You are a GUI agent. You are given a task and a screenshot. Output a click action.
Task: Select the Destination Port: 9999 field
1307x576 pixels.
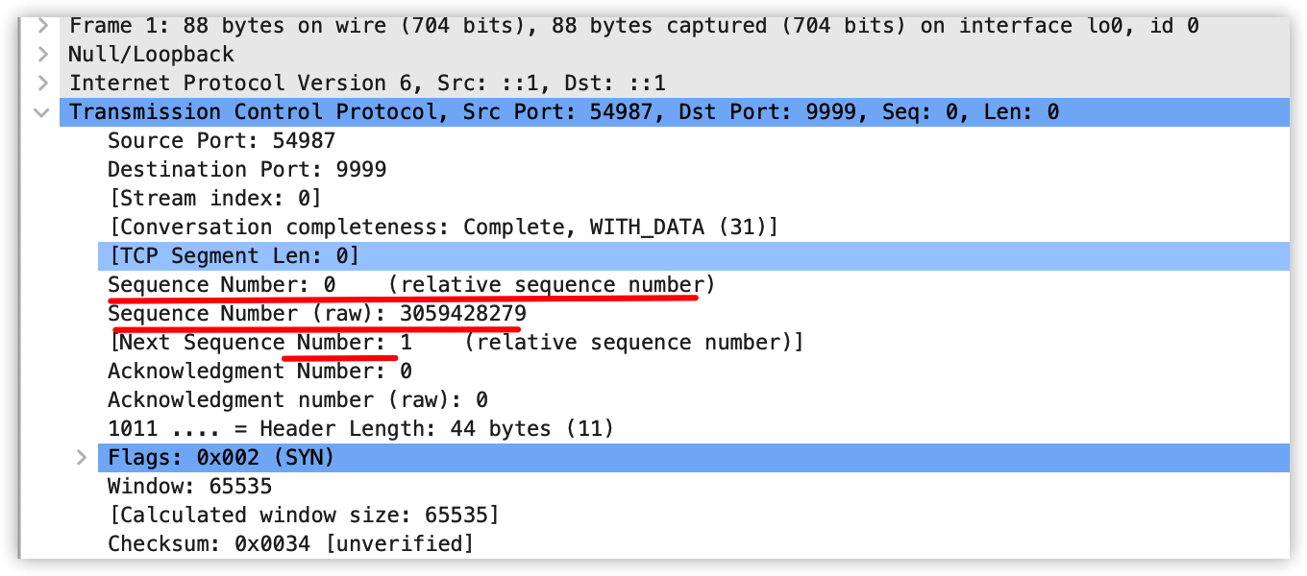click(x=246, y=170)
